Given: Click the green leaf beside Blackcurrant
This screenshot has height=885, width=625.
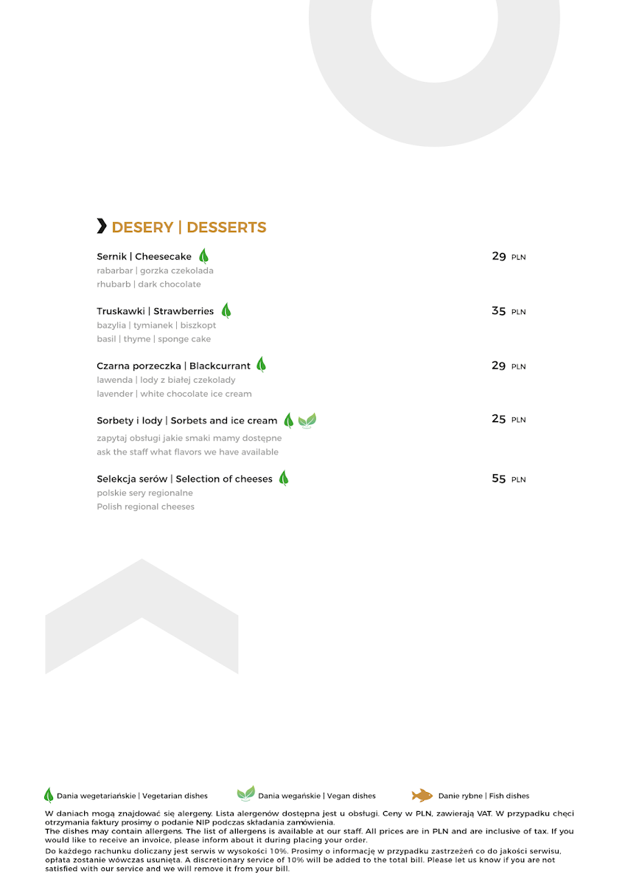Looking at the screenshot, I should pyautogui.click(x=261, y=364).
